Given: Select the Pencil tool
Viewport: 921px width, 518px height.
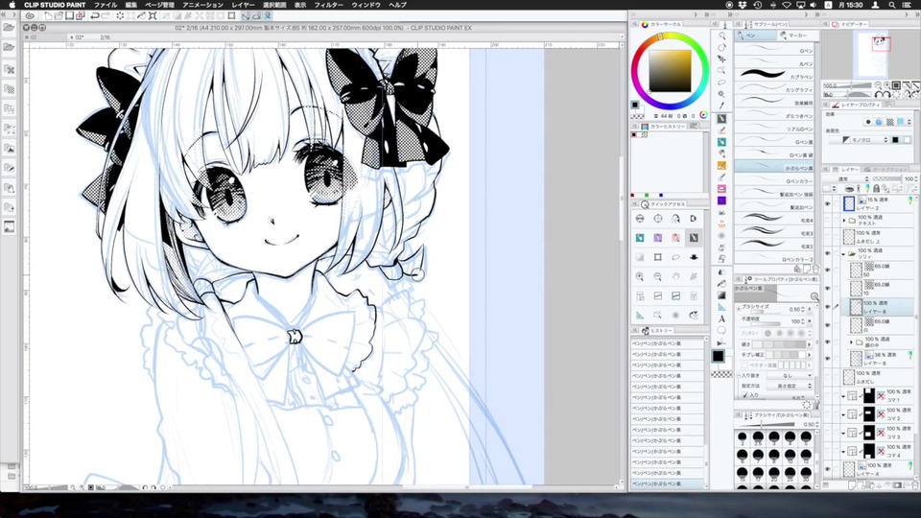Looking at the screenshot, I should click(721, 130).
